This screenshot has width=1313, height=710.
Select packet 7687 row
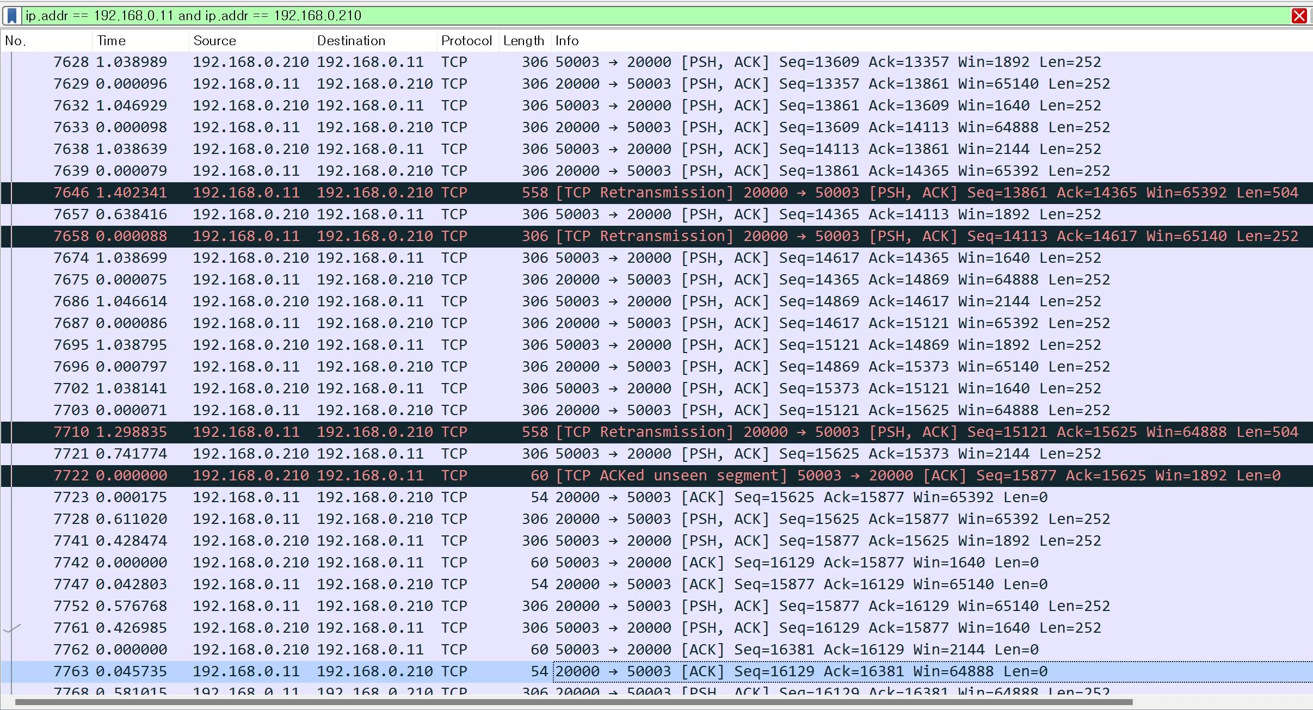tap(657, 323)
